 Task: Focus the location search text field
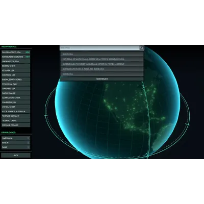[x=100, y=48]
